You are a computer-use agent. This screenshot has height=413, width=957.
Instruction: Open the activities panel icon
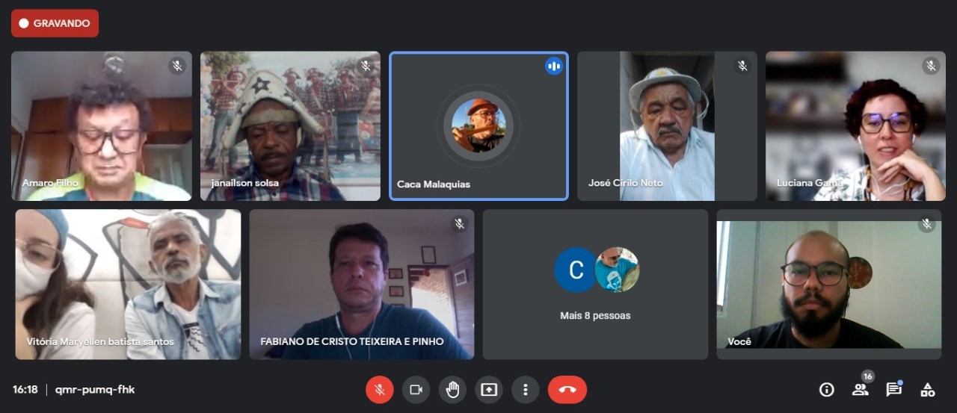pos(927,389)
